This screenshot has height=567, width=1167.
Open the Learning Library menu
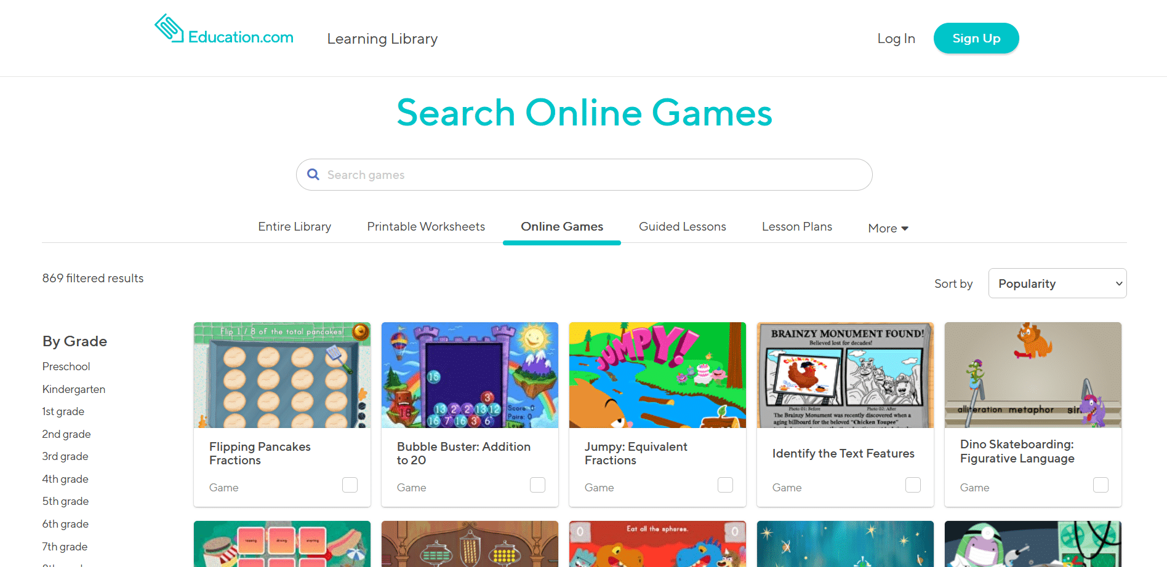382,39
